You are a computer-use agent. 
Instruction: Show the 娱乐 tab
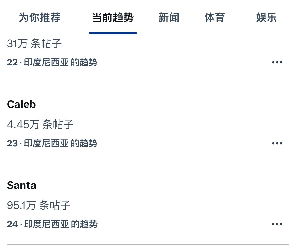pyautogui.click(x=266, y=18)
